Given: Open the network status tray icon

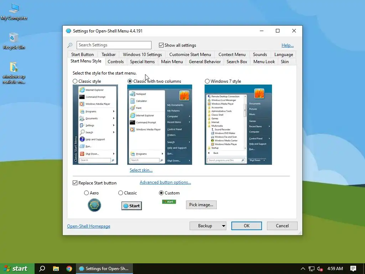Looking at the screenshot, I should click(311, 269).
